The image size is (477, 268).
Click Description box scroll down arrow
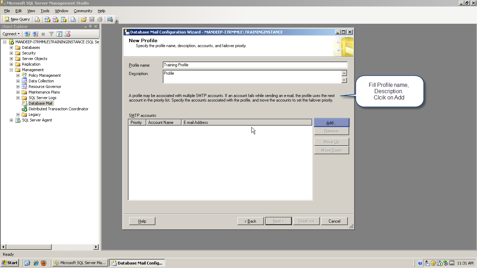tap(344, 80)
